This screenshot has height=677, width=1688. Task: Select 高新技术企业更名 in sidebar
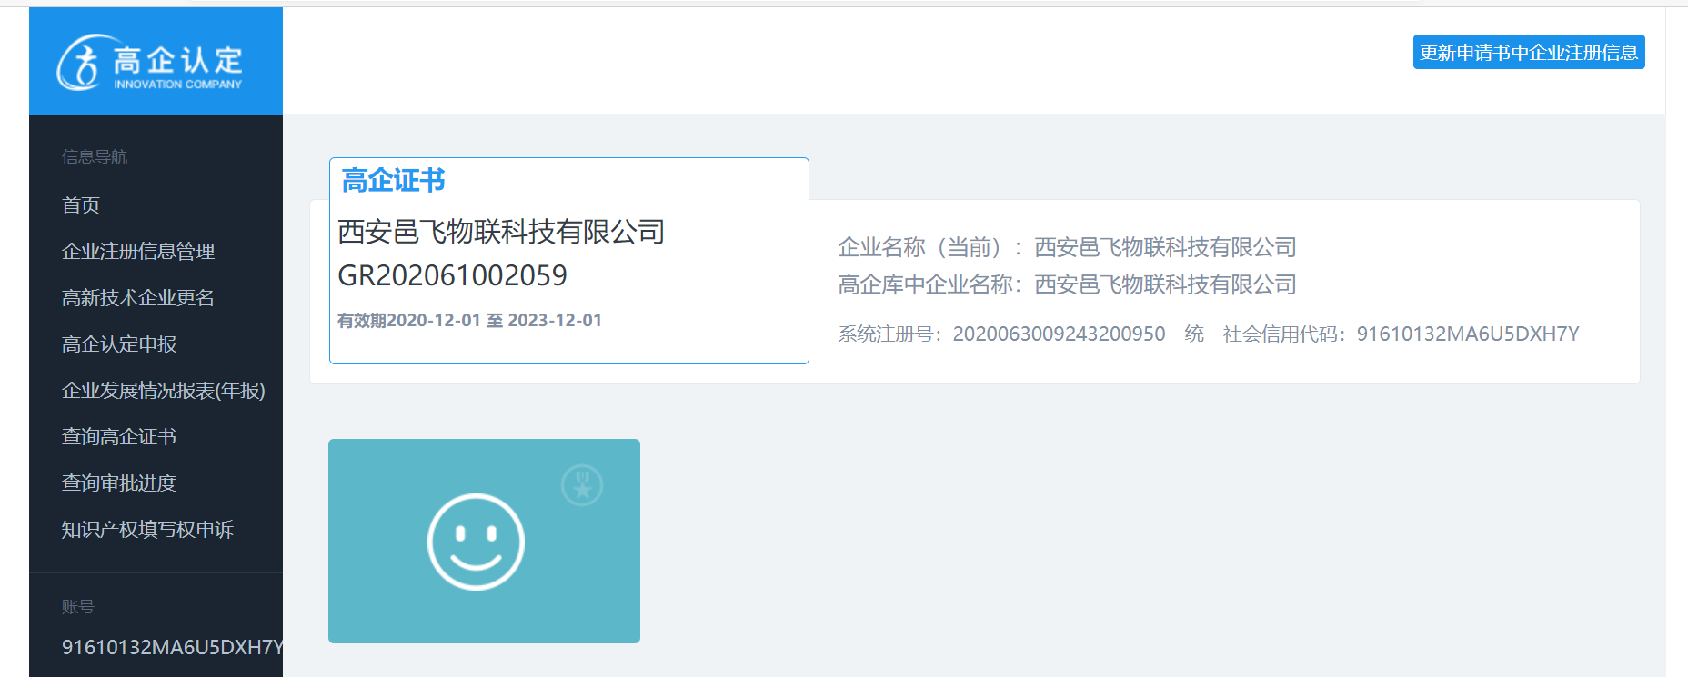coord(138,298)
